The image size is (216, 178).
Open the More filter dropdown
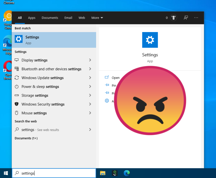pyautogui.click(x=97, y=18)
